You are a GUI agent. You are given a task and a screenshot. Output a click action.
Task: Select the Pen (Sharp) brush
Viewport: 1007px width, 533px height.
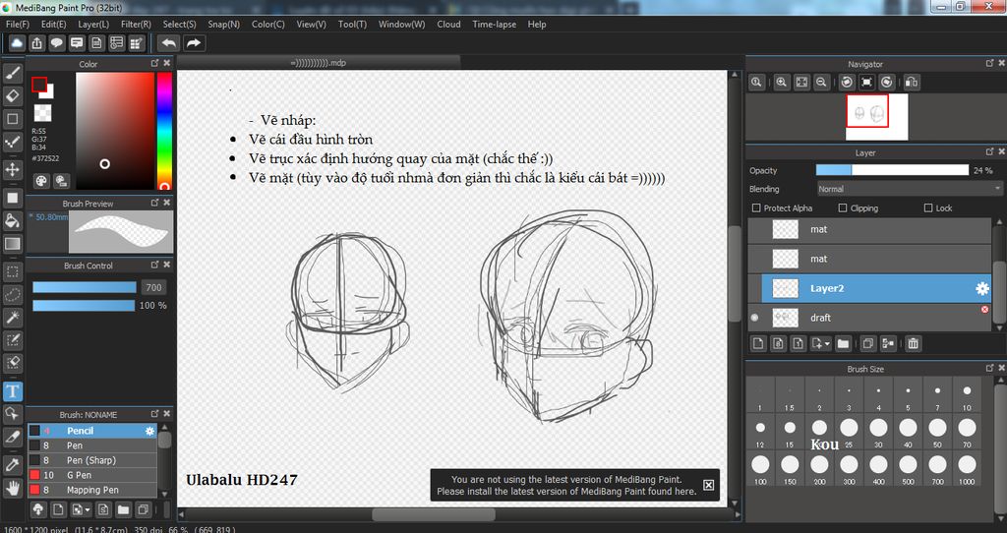[x=91, y=460]
